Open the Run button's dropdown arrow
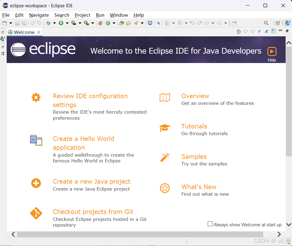Viewport: 292px width, 246px height. [x=67, y=23]
